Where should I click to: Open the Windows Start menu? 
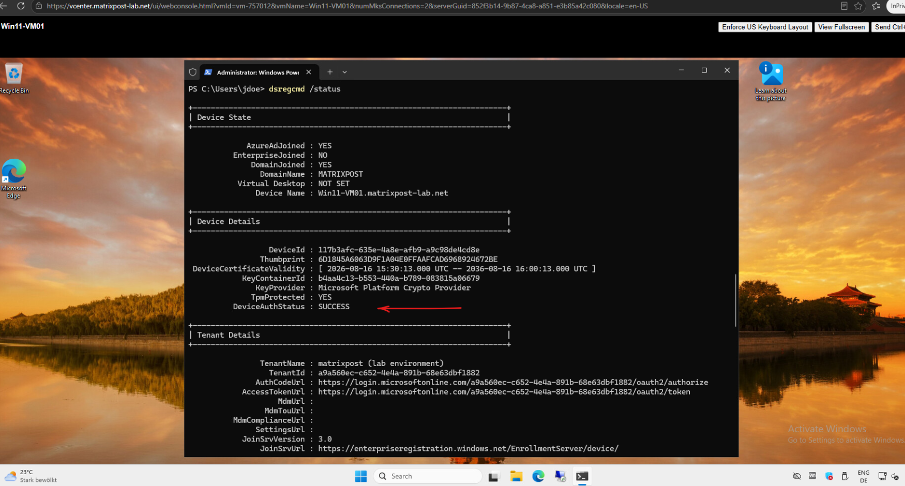[361, 476]
